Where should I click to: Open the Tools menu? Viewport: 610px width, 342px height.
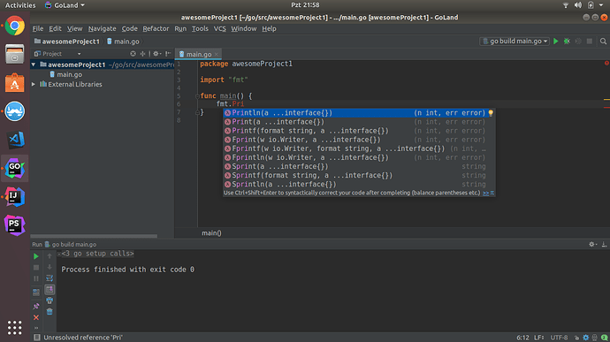tap(200, 29)
